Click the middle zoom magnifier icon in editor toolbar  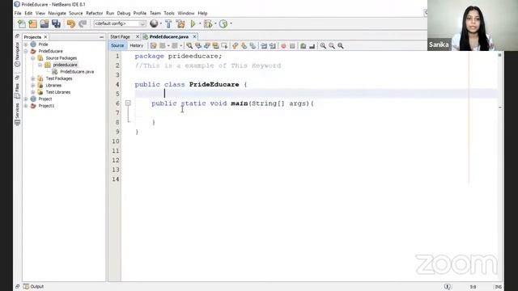point(332,46)
